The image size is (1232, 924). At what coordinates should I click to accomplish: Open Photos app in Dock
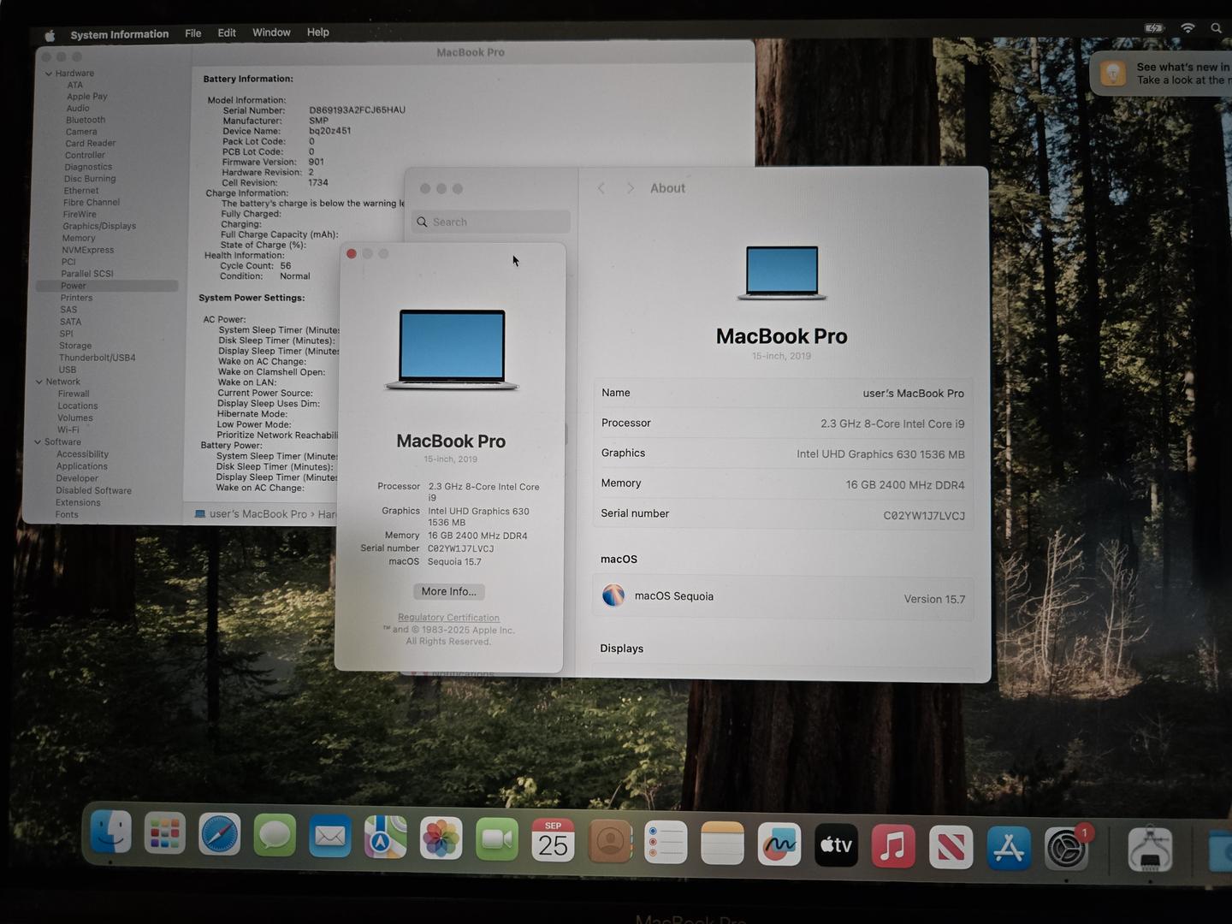pyautogui.click(x=441, y=838)
